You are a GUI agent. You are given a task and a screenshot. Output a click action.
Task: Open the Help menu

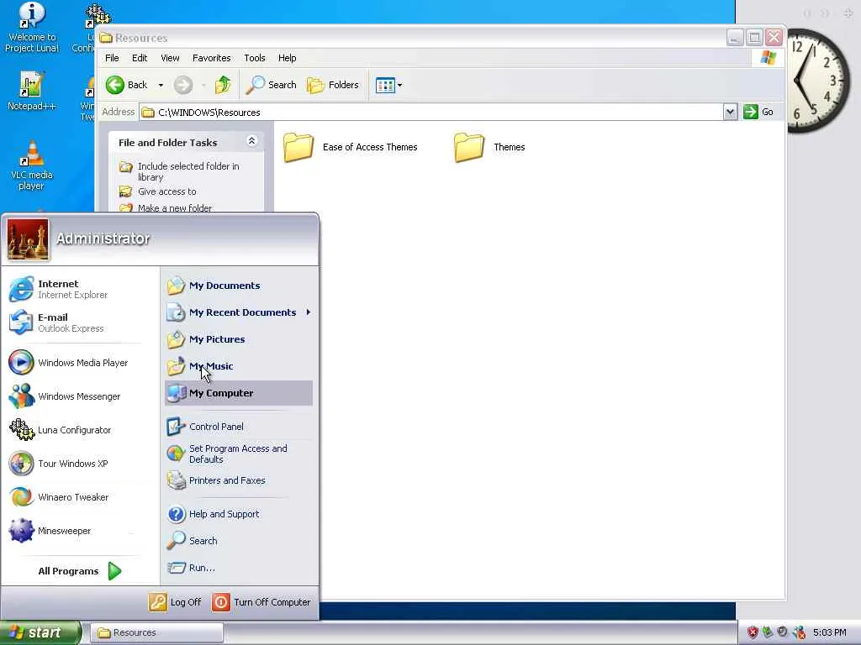[287, 58]
